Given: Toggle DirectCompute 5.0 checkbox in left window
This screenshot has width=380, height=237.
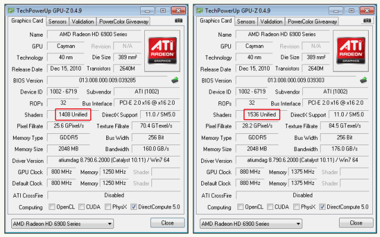Looking at the screenshot, I should click(134, 207).
